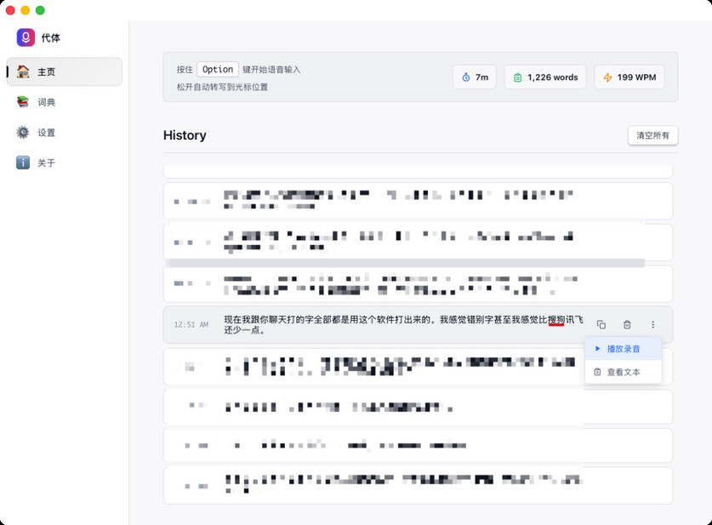Click the 7m duration stat badge
Viewport: 712px width, 525px height.
coord(475,77)
